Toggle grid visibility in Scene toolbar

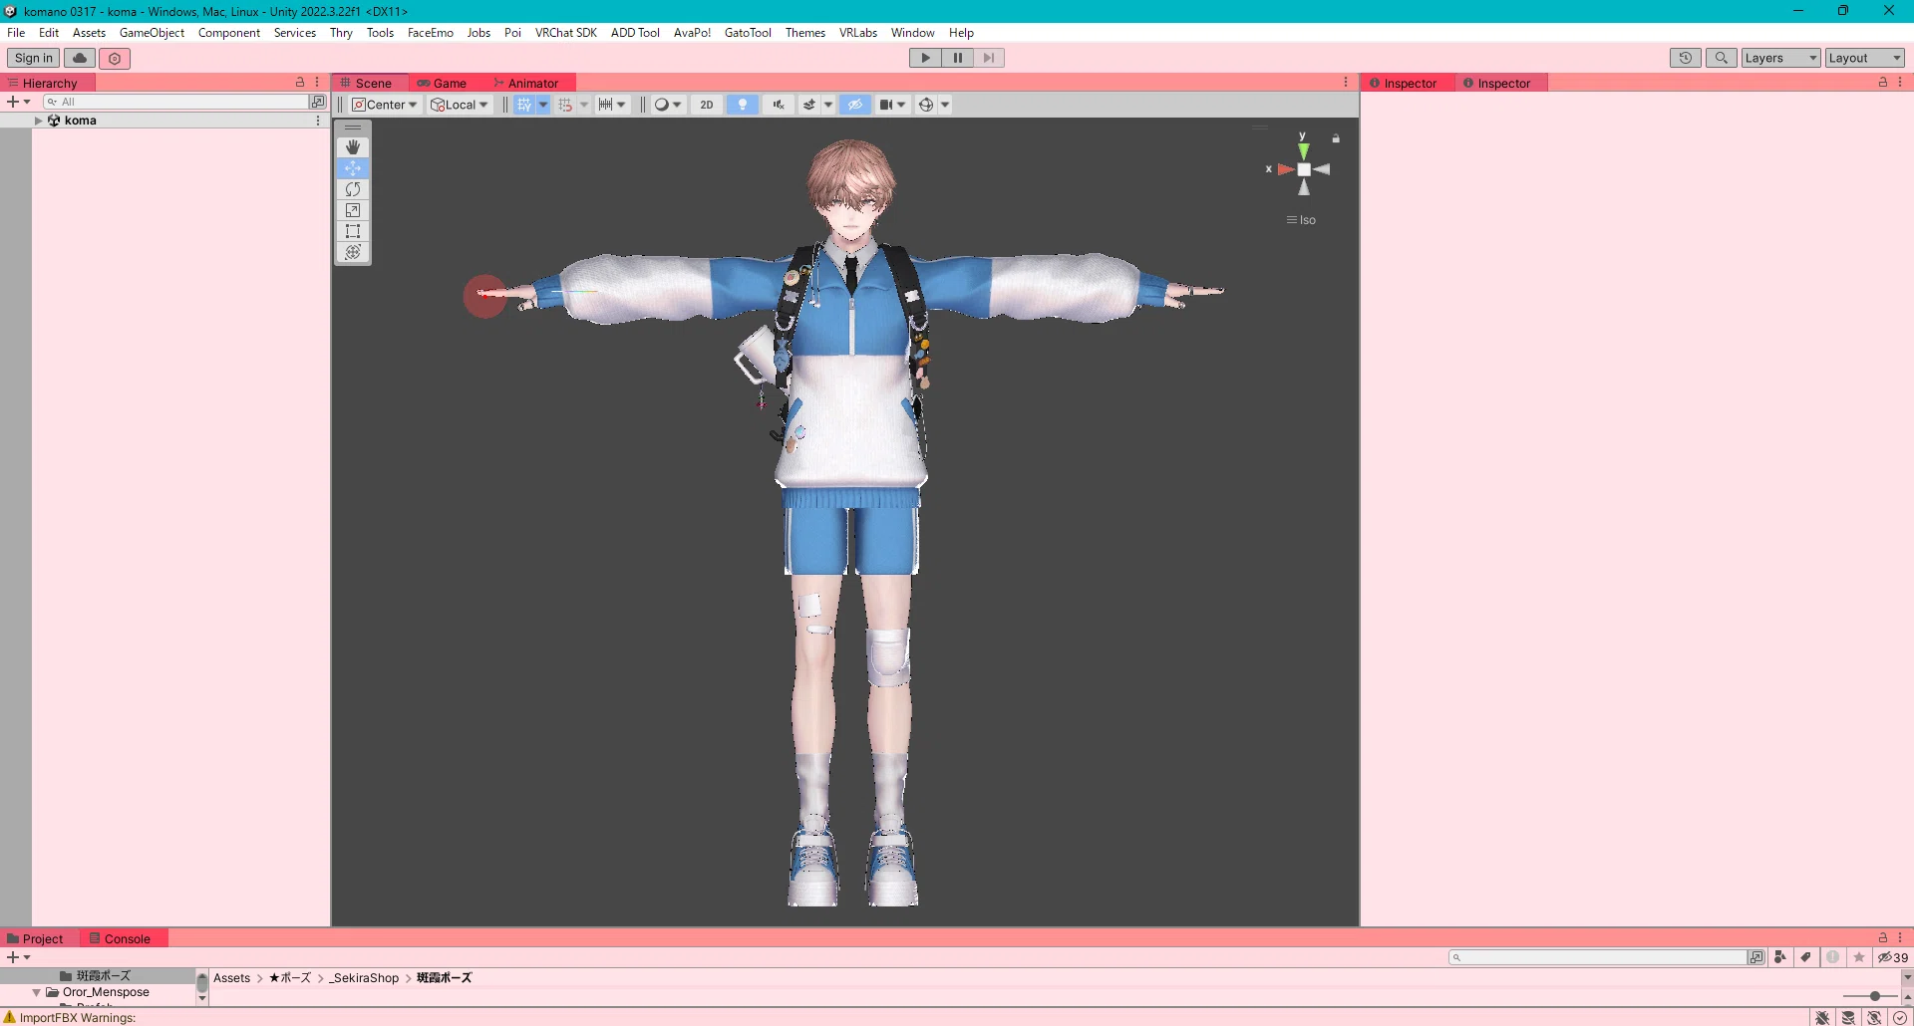pyautogui.click(x=524, y=105)
